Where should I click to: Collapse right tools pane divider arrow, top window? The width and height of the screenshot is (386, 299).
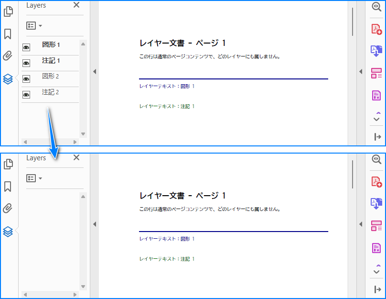pyautogui.click(x=361, y=71)
